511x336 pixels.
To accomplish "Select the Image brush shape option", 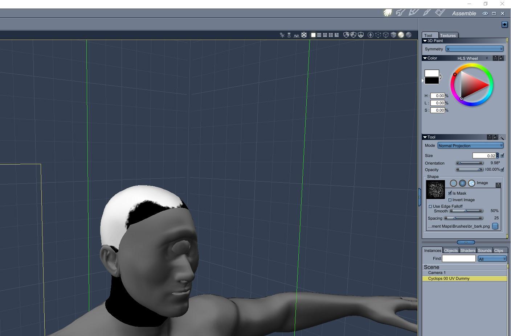I will click(x=471, y=183).
